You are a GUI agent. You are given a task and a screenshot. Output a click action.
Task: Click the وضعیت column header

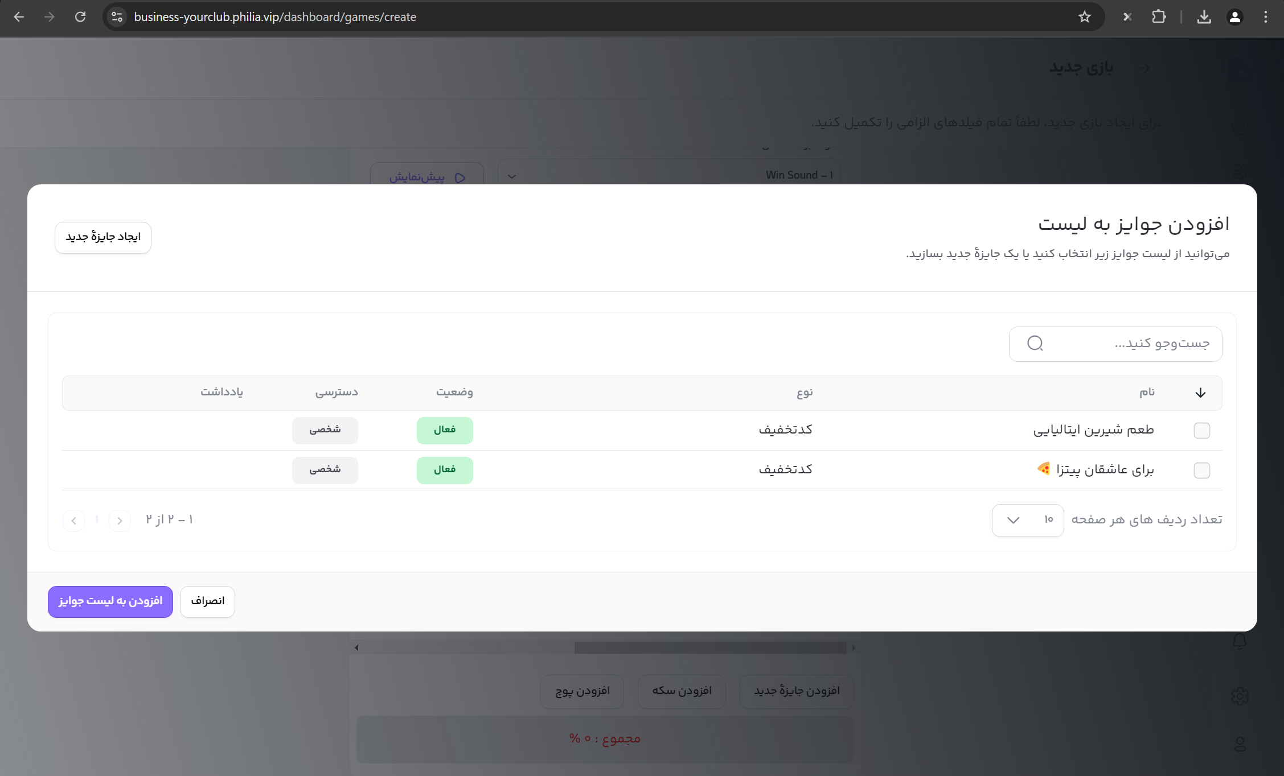454,393
